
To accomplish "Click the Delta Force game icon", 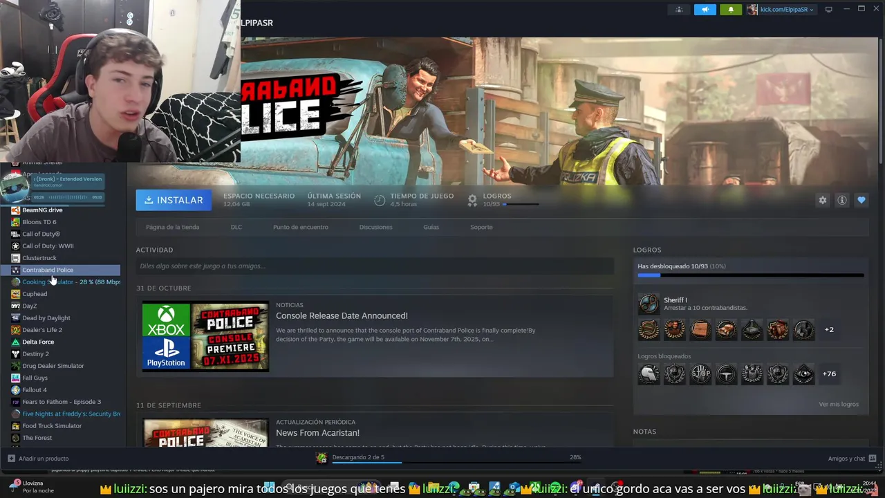I will point(16,342).
